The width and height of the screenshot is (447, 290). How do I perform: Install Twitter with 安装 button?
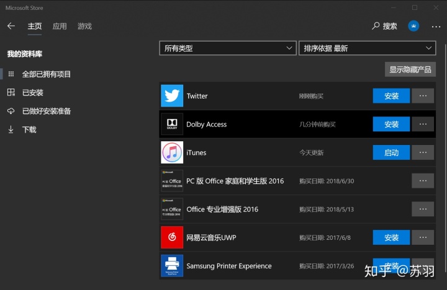click(x=391, y=95)
